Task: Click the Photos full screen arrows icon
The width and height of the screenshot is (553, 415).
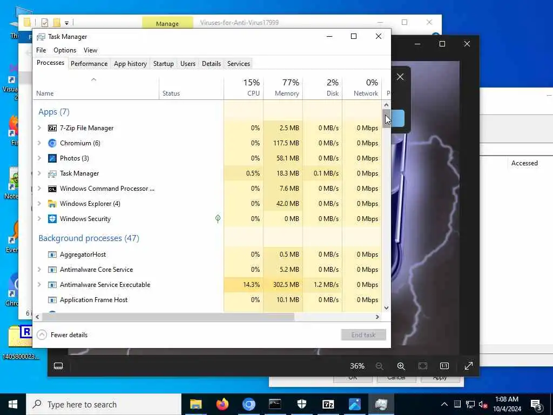Action: (469, 366)
